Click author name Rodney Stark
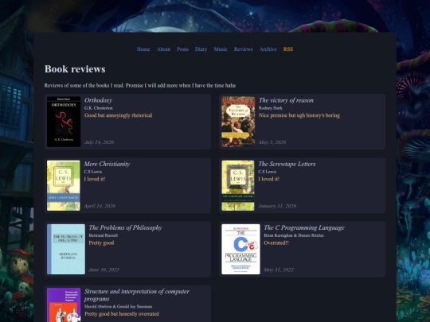 coord(271,108)
